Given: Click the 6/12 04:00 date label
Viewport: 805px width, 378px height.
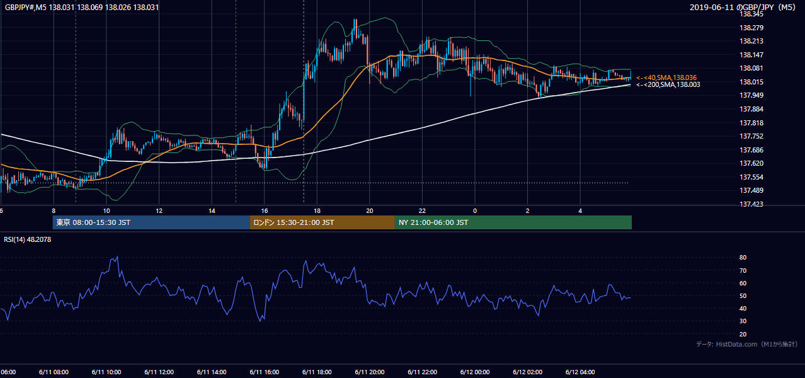Looking at the screenshot, I should (580, 372).
